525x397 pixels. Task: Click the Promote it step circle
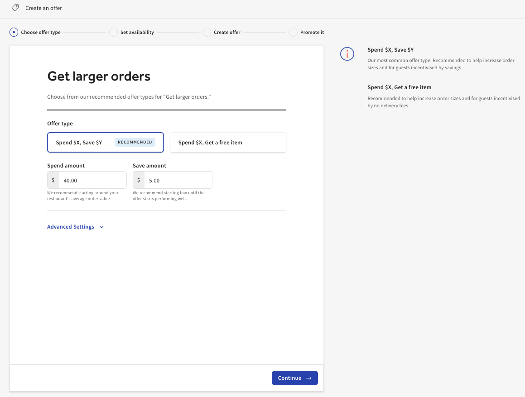pos(293,32)
